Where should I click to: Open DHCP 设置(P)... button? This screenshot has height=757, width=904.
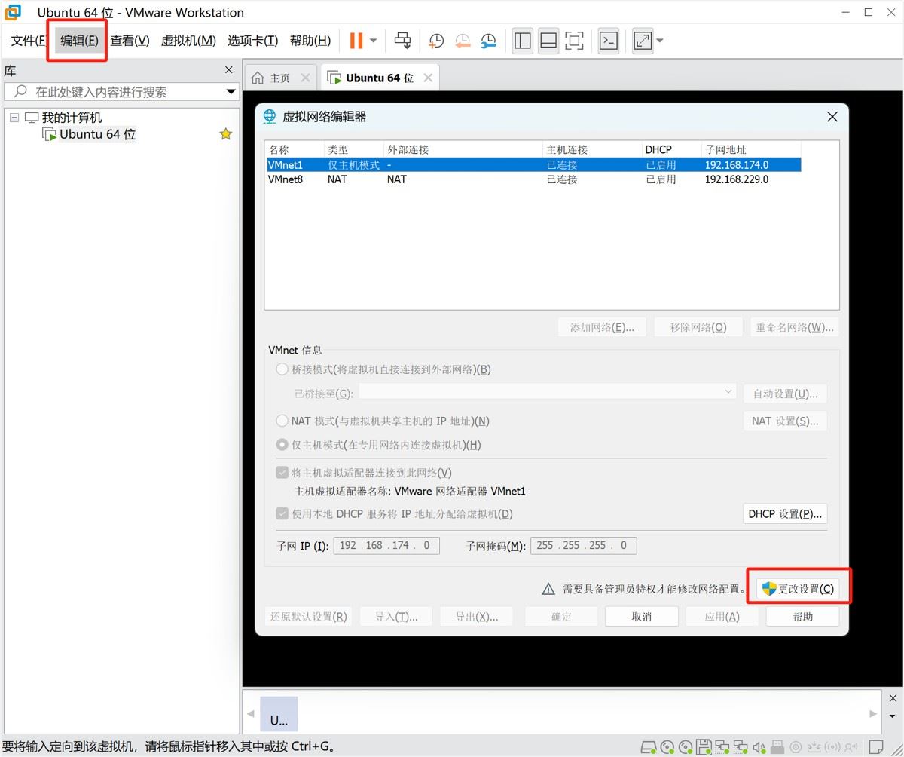pyautogui.click(x=785, y=513)
